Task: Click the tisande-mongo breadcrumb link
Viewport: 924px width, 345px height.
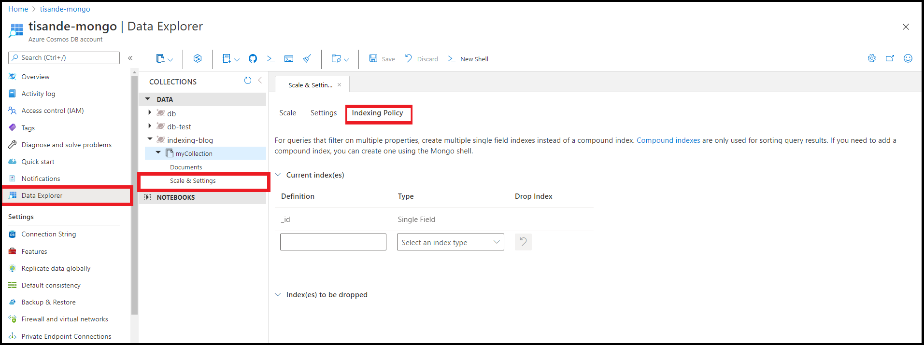Action: (65, 9)
